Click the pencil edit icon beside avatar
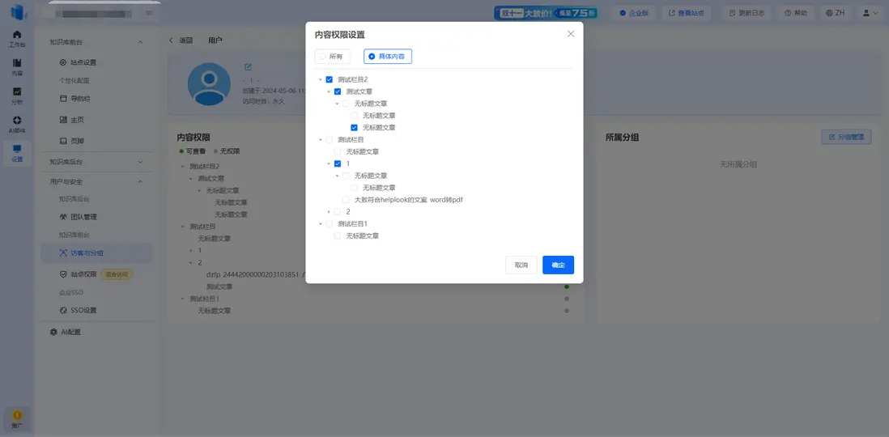 pos(248,67)
